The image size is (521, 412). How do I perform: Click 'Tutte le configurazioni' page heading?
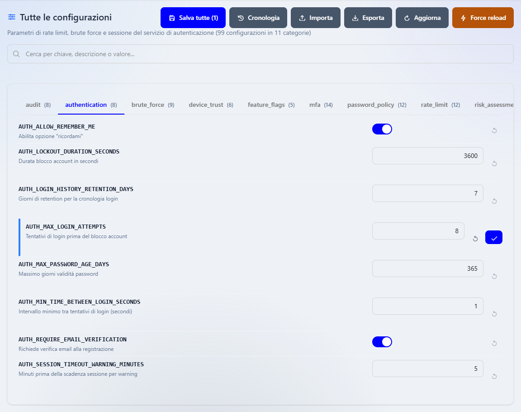pos(66,17)
